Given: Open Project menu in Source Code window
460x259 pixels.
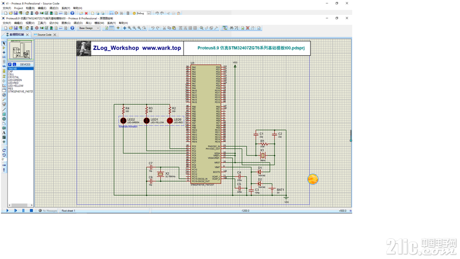Looking at the screenshot, I should click(19, 8).
